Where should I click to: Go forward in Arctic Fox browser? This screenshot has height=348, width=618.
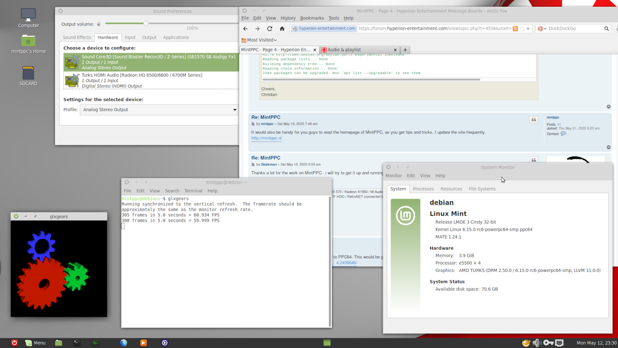point(257,28)
